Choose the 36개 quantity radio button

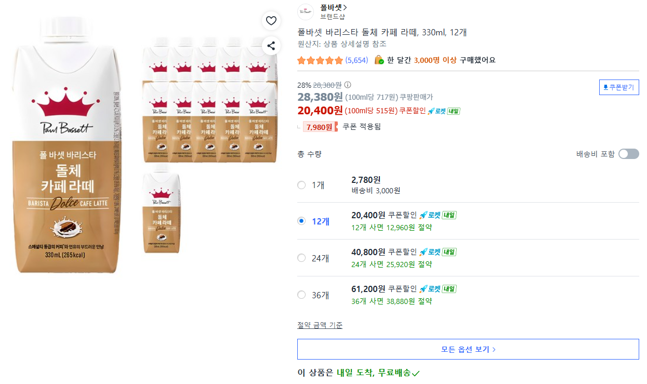tap(301, 295)
